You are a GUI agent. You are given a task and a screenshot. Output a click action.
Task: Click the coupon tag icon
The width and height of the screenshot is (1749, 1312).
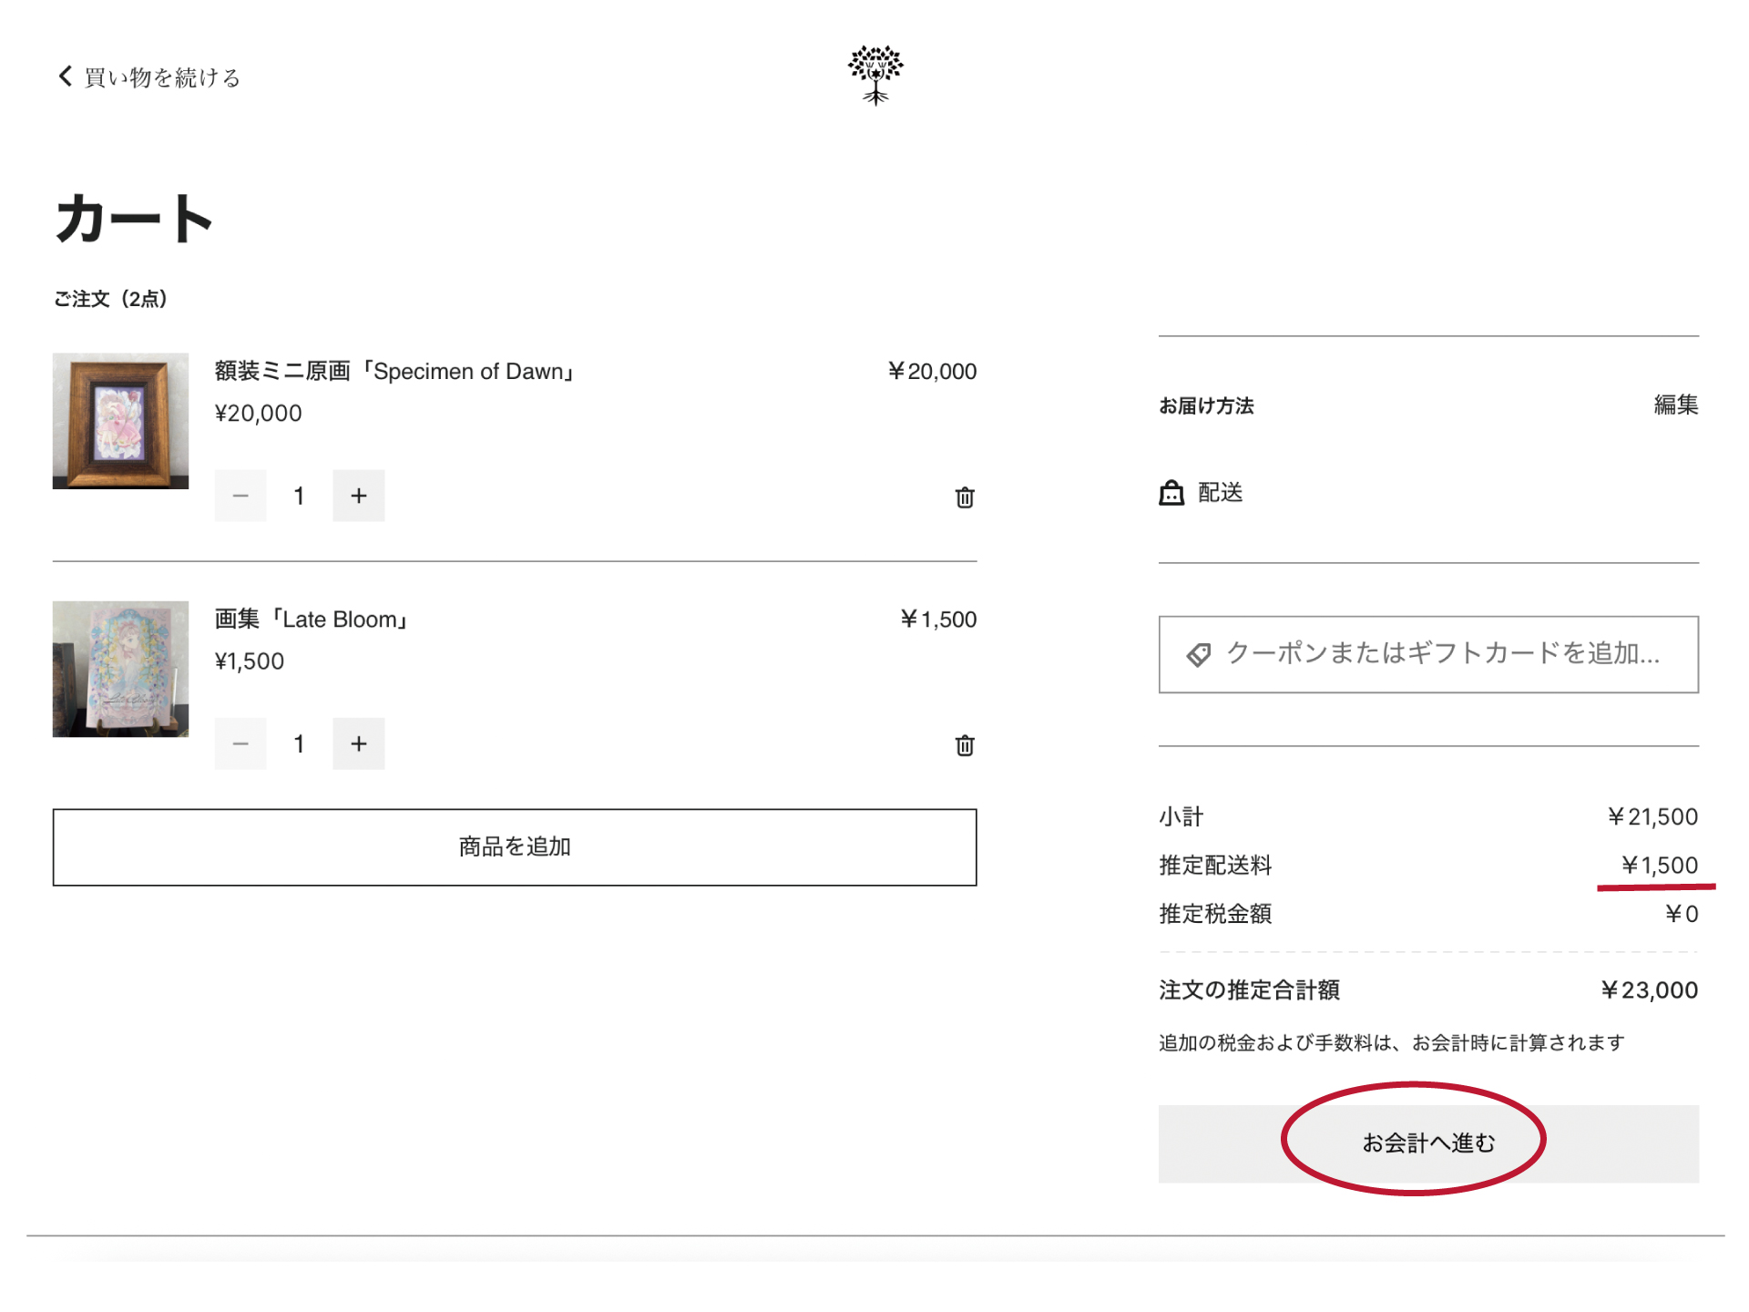1199,654
